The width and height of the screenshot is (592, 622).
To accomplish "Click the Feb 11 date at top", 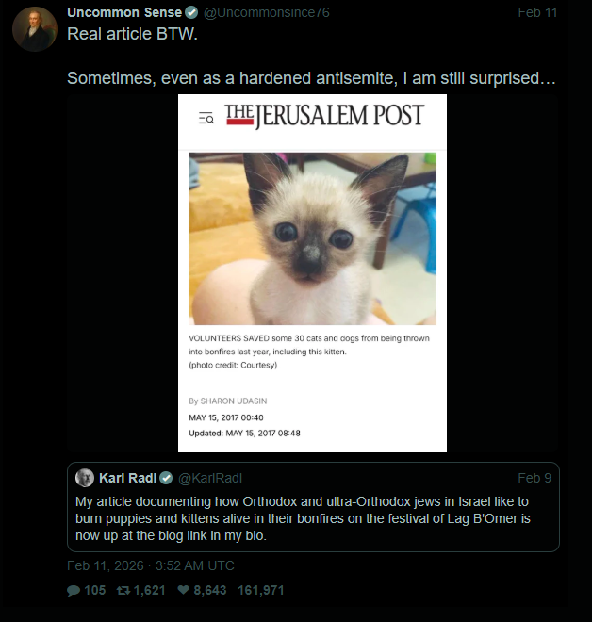I will pyautogui.click(x=537, y=12).
